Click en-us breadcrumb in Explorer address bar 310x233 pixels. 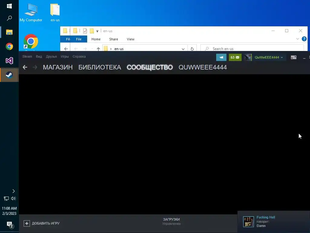point(119,49)
